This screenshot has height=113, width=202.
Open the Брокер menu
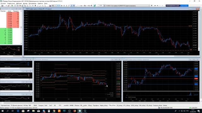pyautogui.click(x=25, y=3)
